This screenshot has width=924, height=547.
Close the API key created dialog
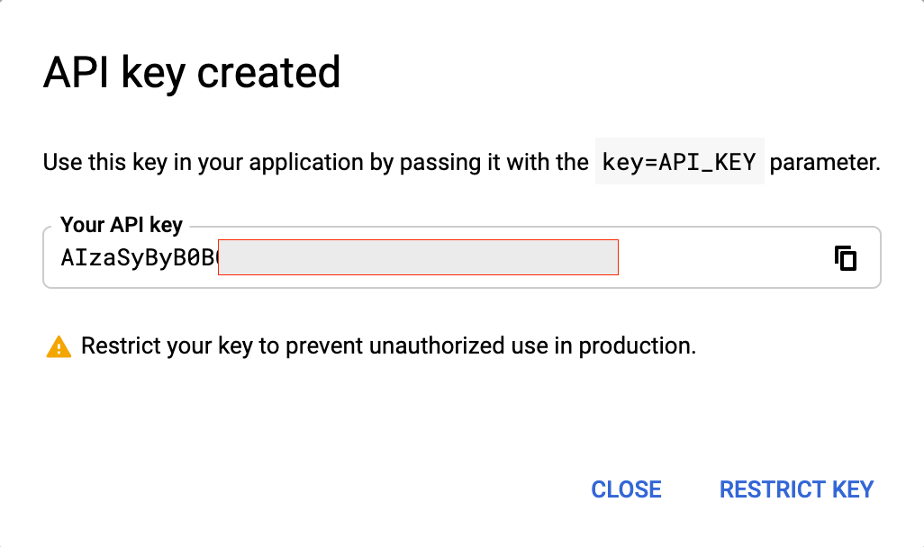[x=626, y=489]
